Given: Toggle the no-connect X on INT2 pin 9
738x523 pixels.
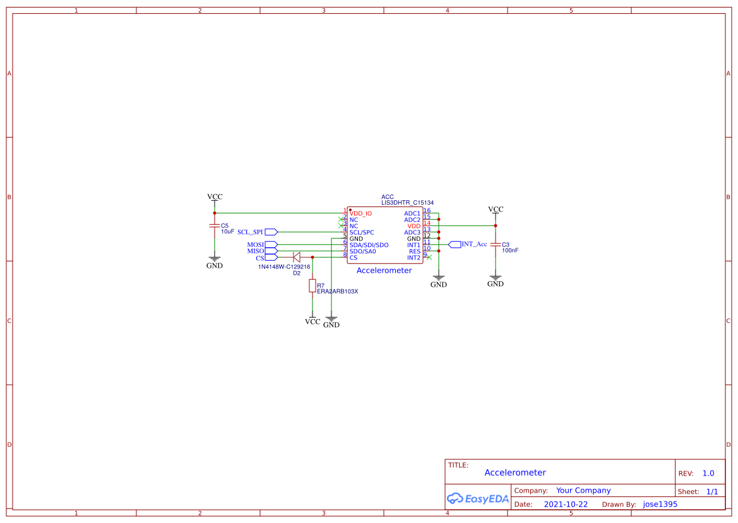Looking at the screenshot, I should [x=429, y=258].
